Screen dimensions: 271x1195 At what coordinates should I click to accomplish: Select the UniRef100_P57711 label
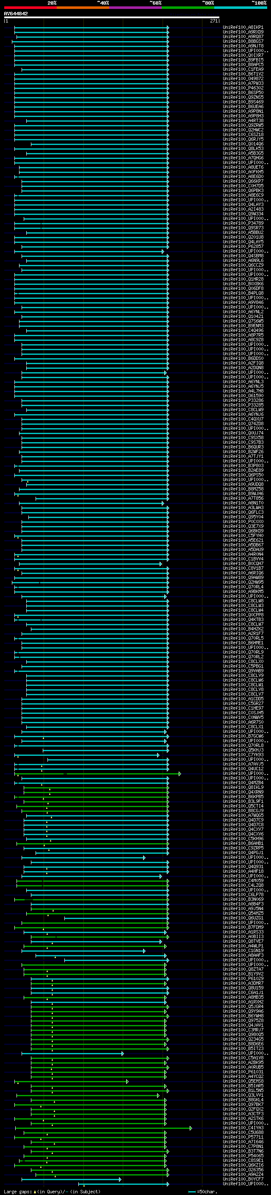click(x=243, y=1137)
